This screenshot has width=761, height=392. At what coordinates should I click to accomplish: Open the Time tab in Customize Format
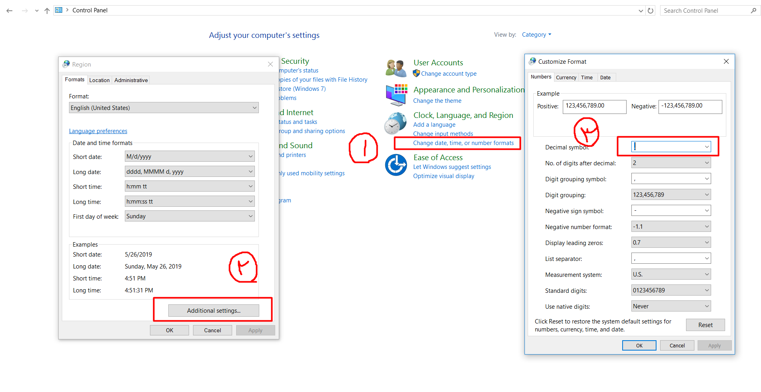tap(587, 77)
